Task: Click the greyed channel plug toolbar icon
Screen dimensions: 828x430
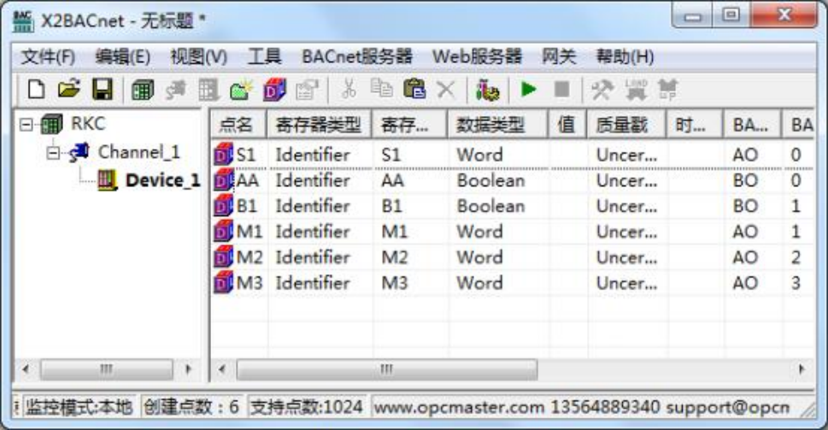Action: tap(175, 90)
